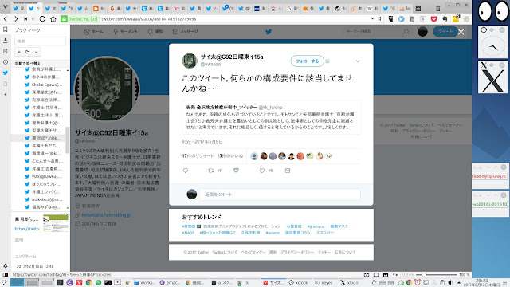Delete bookmark with minus button
The image size is (510, 287).
point(36,52)
